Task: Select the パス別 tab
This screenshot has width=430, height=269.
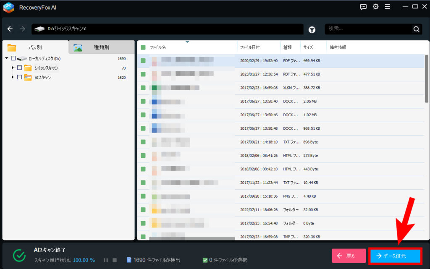Action: tap(35, 47)
